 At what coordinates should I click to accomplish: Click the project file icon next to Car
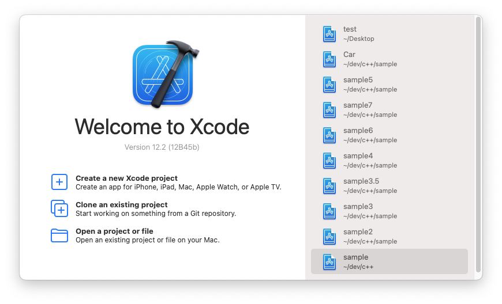point(329,59)
